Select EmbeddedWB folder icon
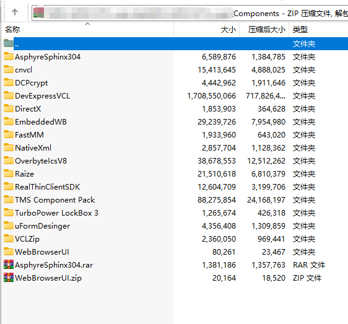The height and width of the screenshot is (324, 348). pyautogui.click(x=9, y=121)
